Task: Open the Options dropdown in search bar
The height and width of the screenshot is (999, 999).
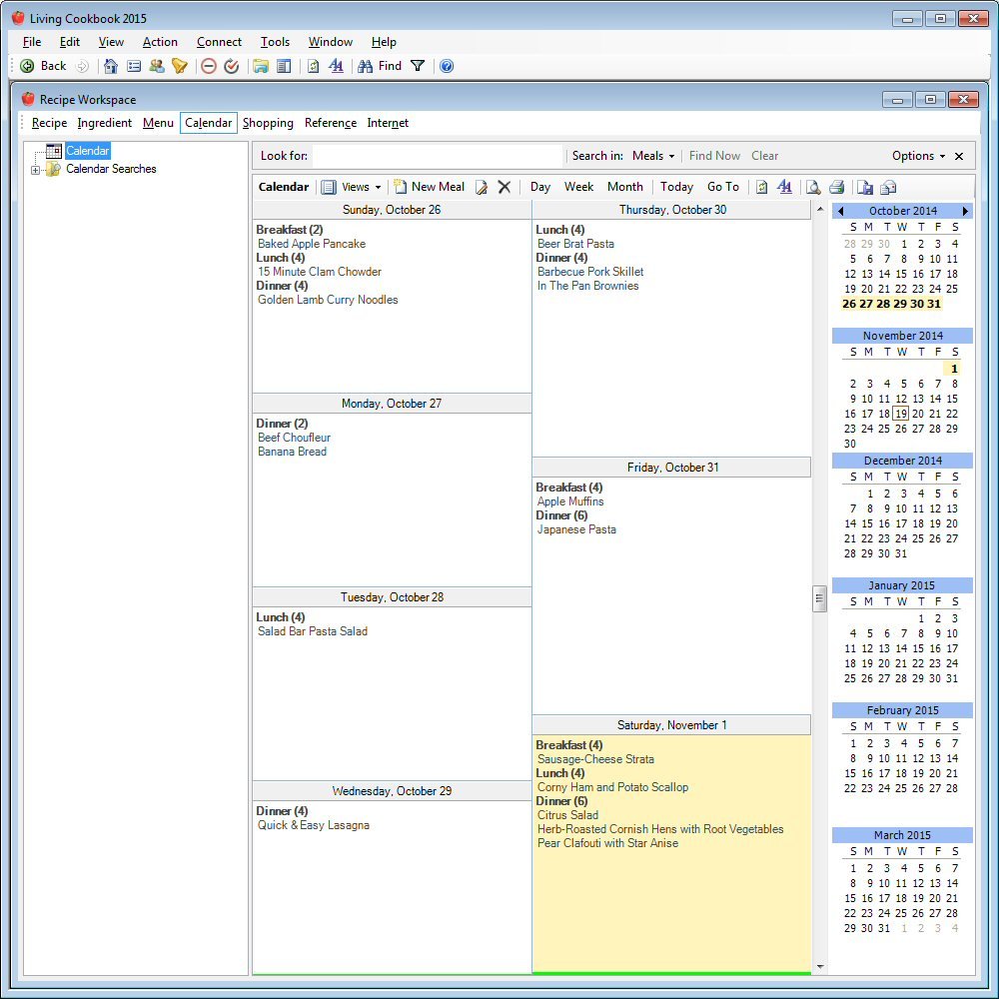Action: (918, 156)
